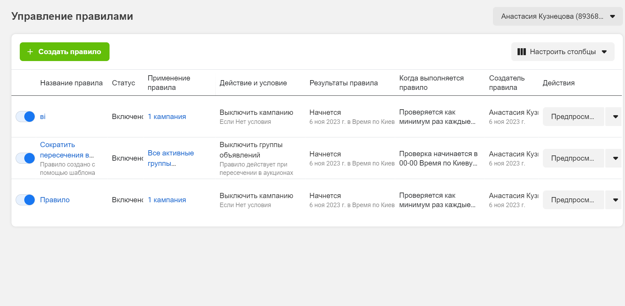Click the plus icon on Создать правило
Viewport: 625px width, 306px height.
30,52
